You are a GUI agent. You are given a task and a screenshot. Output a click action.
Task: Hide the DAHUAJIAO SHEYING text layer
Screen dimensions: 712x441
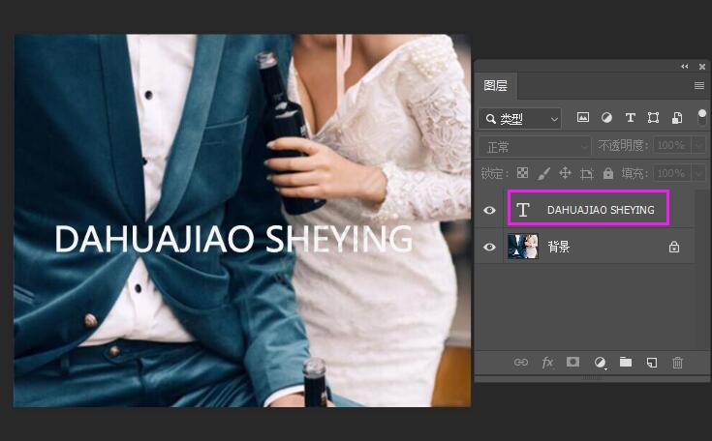tap(489, 210)
